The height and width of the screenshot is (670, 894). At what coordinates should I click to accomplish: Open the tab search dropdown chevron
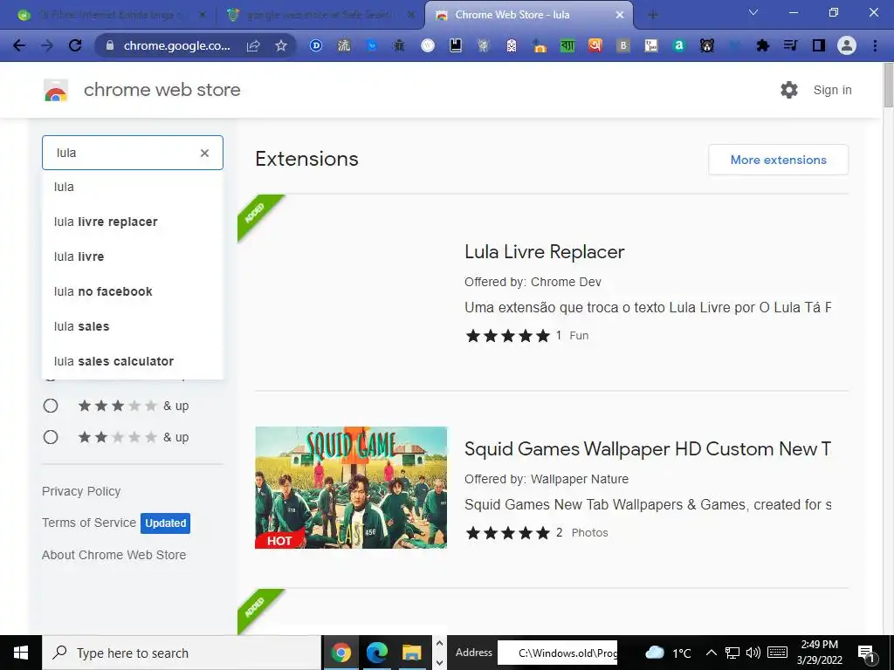[753, 12]
